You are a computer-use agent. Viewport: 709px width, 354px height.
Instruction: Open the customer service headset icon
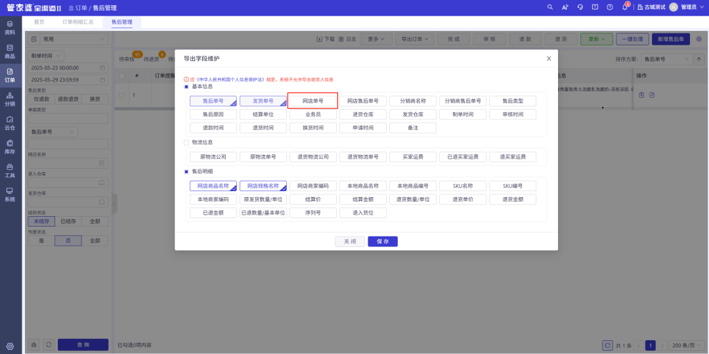pos(580,7)
